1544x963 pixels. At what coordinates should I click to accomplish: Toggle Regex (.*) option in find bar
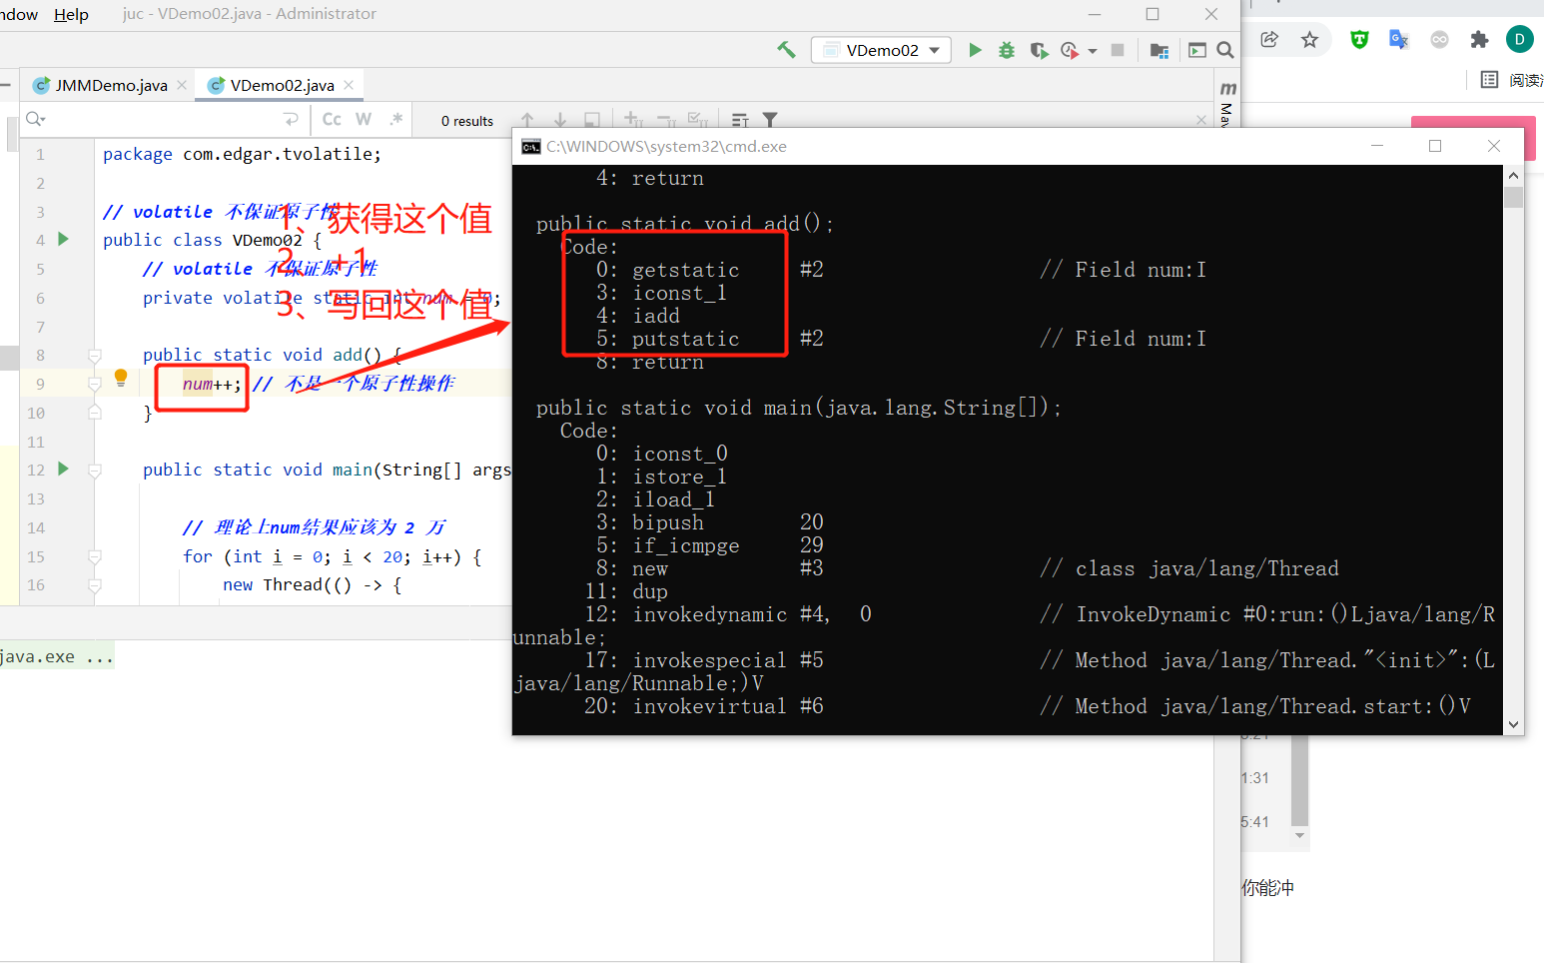[x=396, y=119]
